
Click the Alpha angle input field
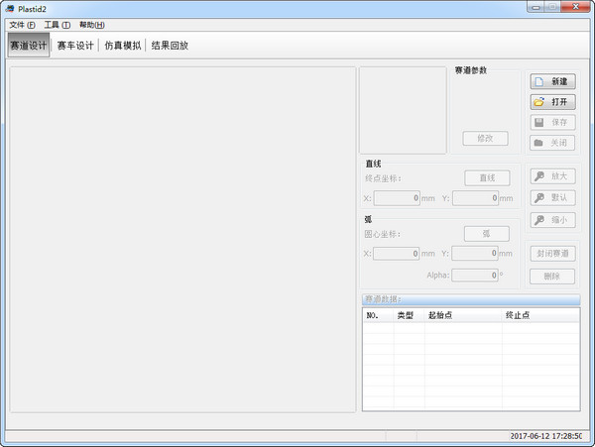click(474, 276)
